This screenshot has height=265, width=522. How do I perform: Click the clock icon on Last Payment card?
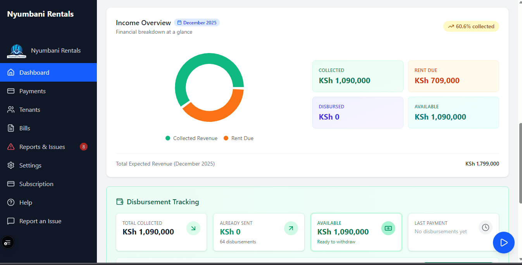click(485, 227)
